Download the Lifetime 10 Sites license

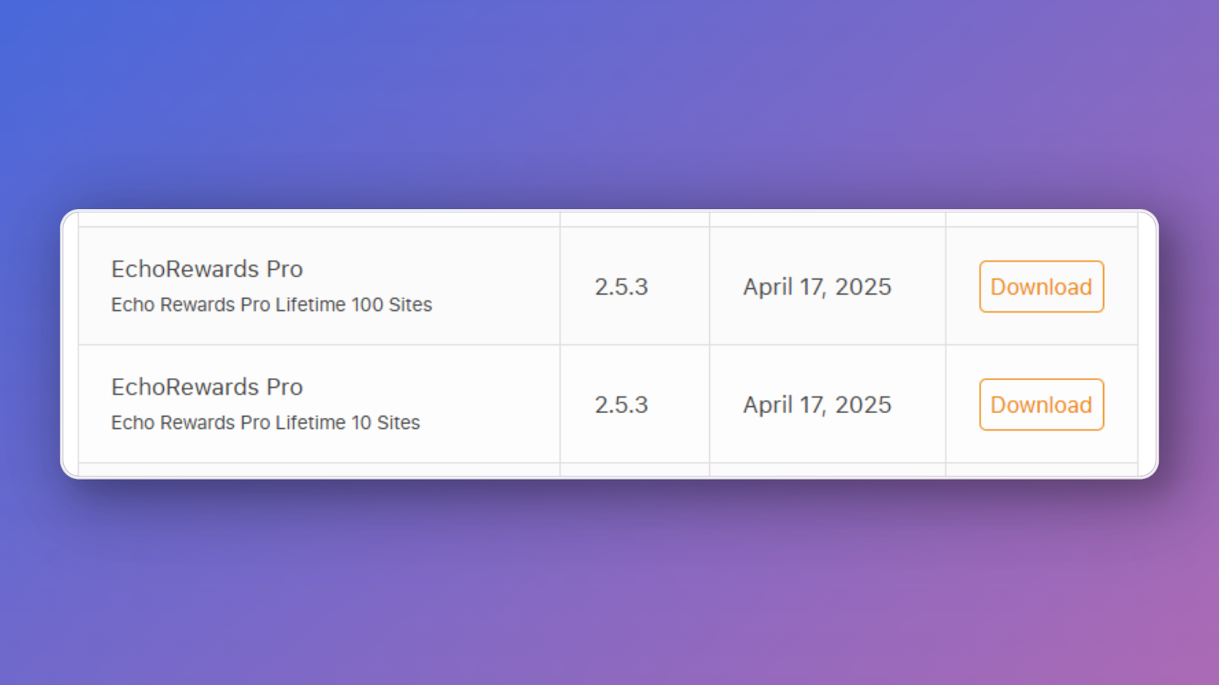point(1041,405)
